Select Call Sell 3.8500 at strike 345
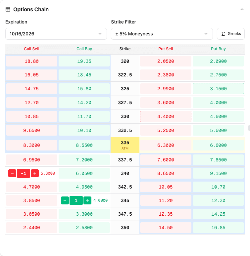 point(32,200)
